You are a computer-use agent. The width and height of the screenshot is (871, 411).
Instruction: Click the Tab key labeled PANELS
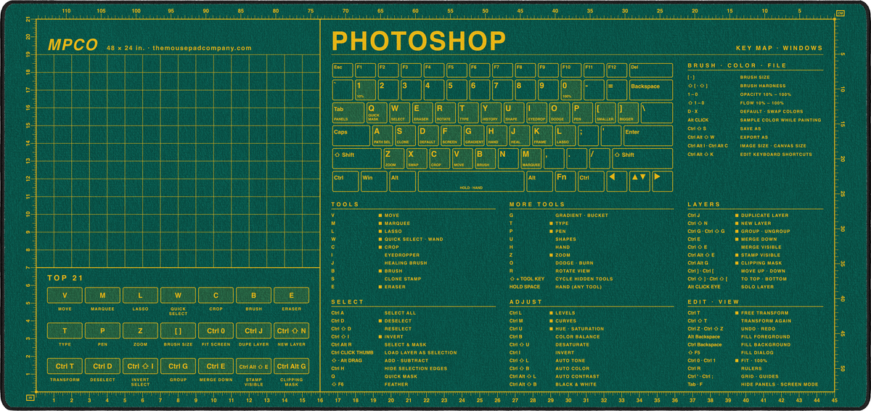point(348,113)
